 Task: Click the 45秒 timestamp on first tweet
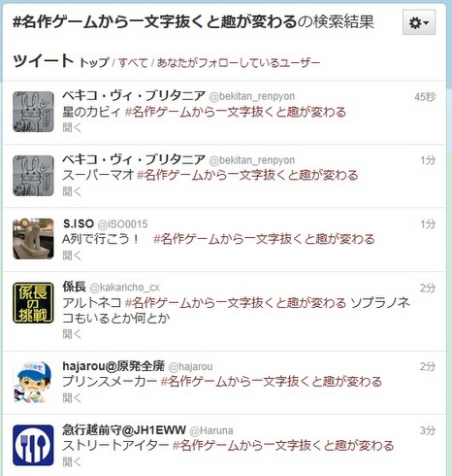tap(425, 97)
